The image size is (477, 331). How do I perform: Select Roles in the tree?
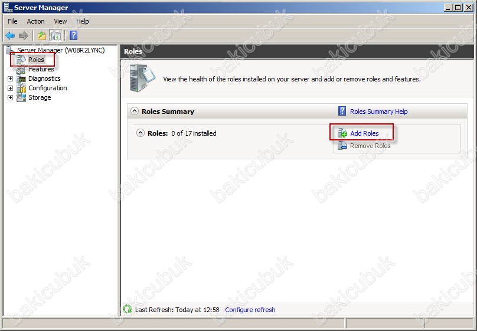(36, 60)
